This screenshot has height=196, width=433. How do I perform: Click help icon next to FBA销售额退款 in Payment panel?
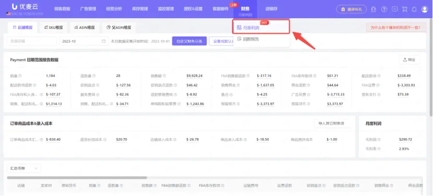coord(248,76)
